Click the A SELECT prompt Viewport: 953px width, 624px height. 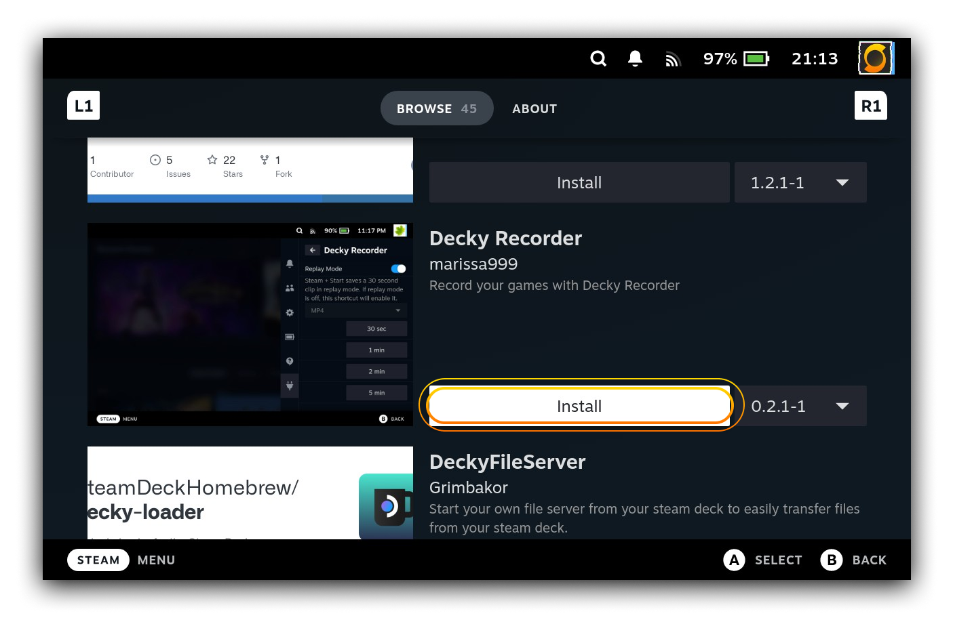(x=763, y=560)
